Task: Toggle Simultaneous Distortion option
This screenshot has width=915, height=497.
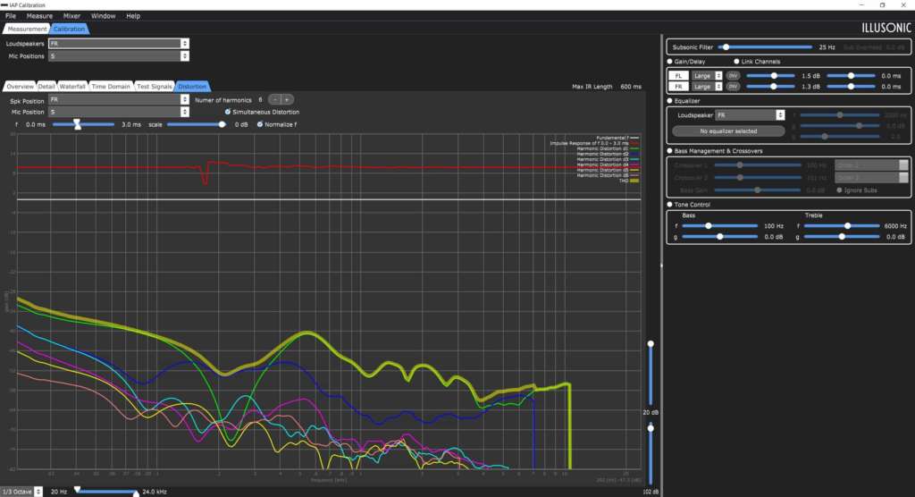Action: point(228,112)
